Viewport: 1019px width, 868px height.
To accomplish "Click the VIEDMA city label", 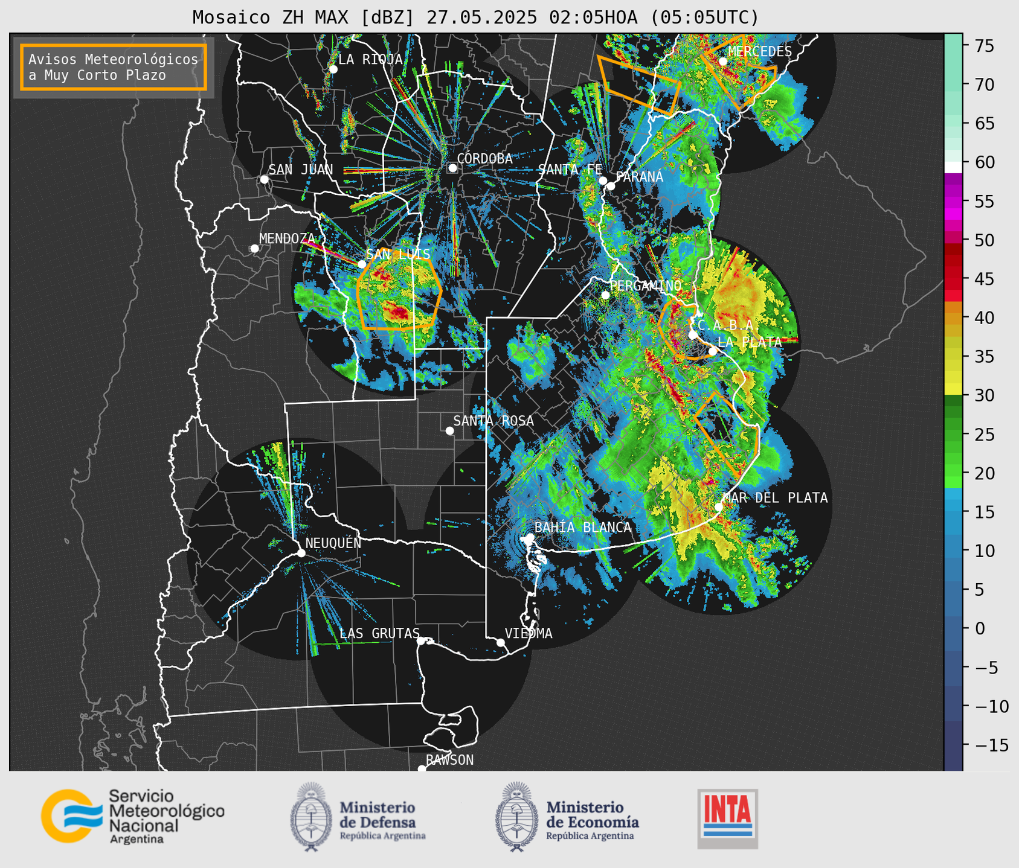I will [x=529, y=633].
